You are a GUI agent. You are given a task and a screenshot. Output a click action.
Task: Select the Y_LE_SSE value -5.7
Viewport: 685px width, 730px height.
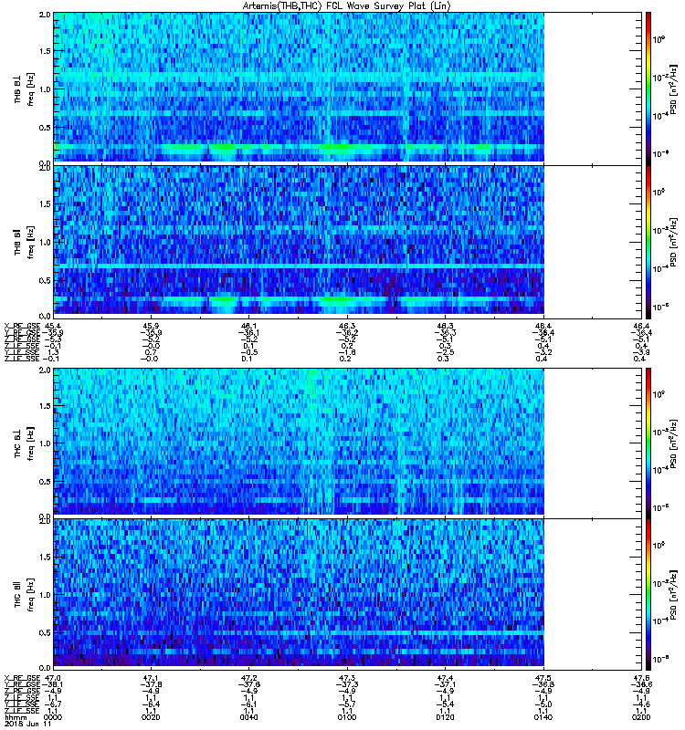tap(346, 704)
